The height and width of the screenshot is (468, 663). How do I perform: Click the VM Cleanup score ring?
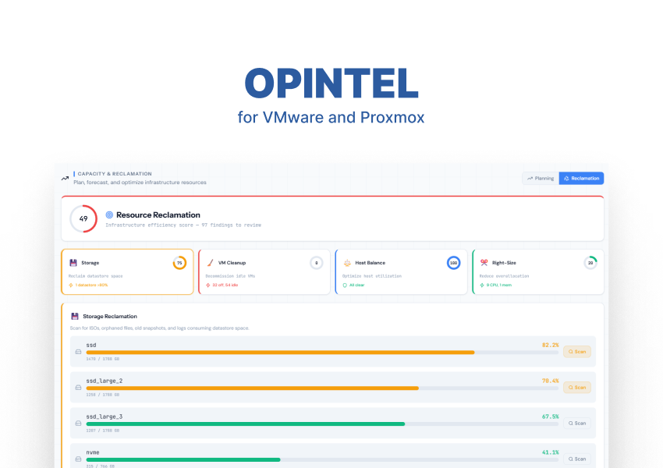316,263
